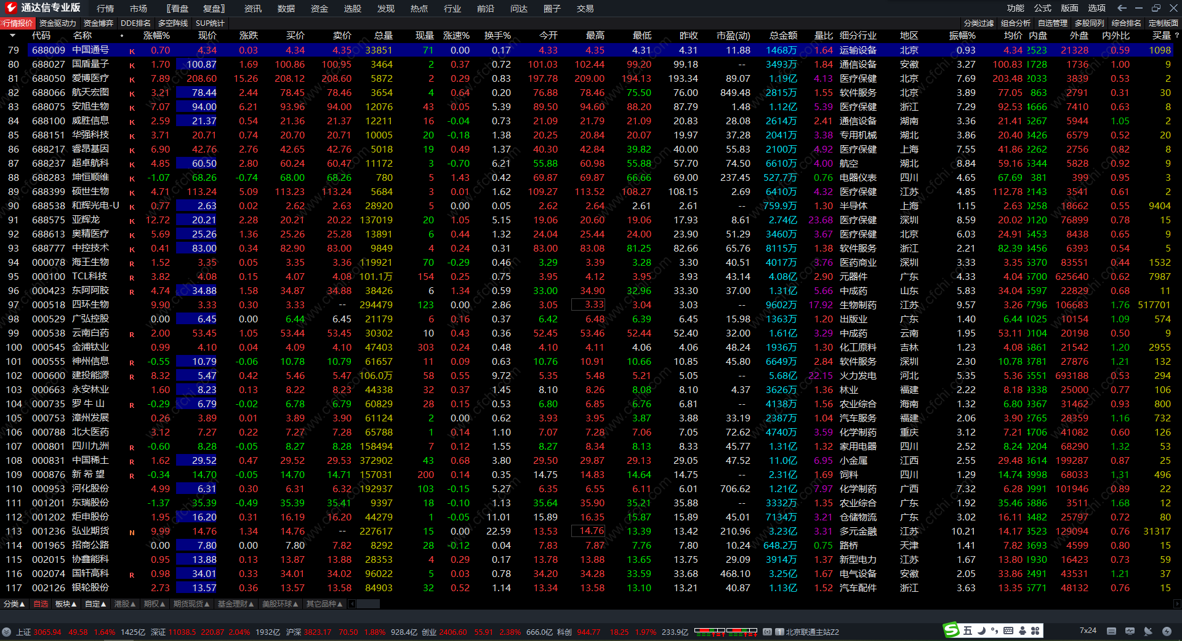Open the column header dropdown triangle
1182x641 pixels.
coord(13,36)
